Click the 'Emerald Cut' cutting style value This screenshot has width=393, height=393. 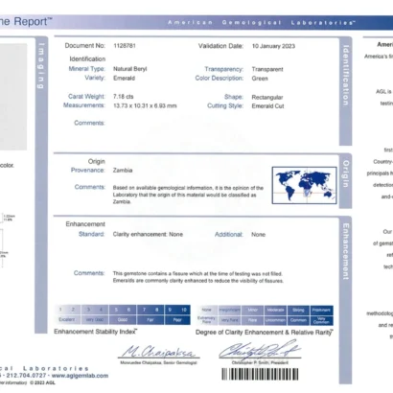[x=267, y=106]
